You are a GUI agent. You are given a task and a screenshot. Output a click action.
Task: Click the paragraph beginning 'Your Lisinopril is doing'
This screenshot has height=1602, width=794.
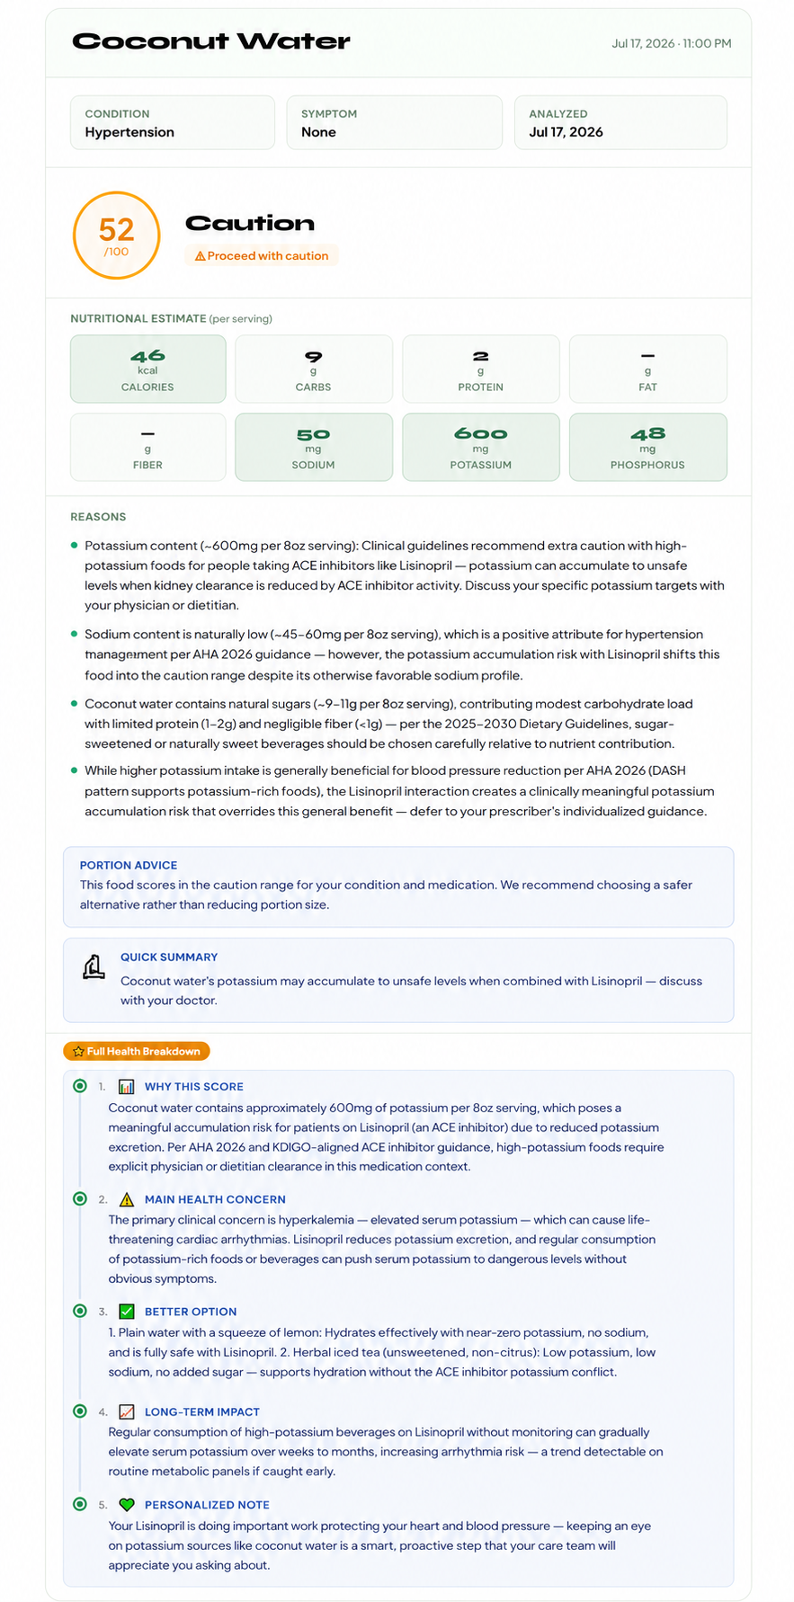[379, 1545]
